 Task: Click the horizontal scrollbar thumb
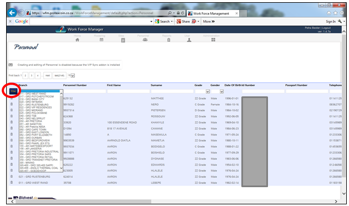point(83,202)
